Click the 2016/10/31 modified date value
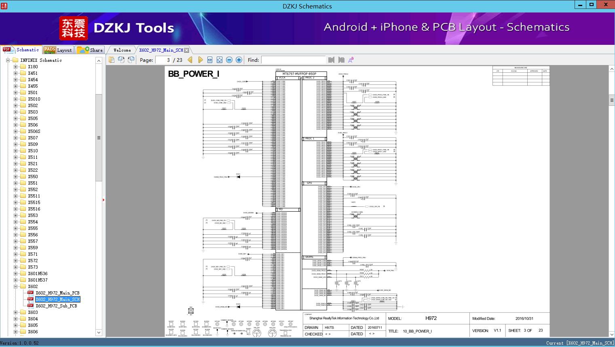 tap(524, 318)
